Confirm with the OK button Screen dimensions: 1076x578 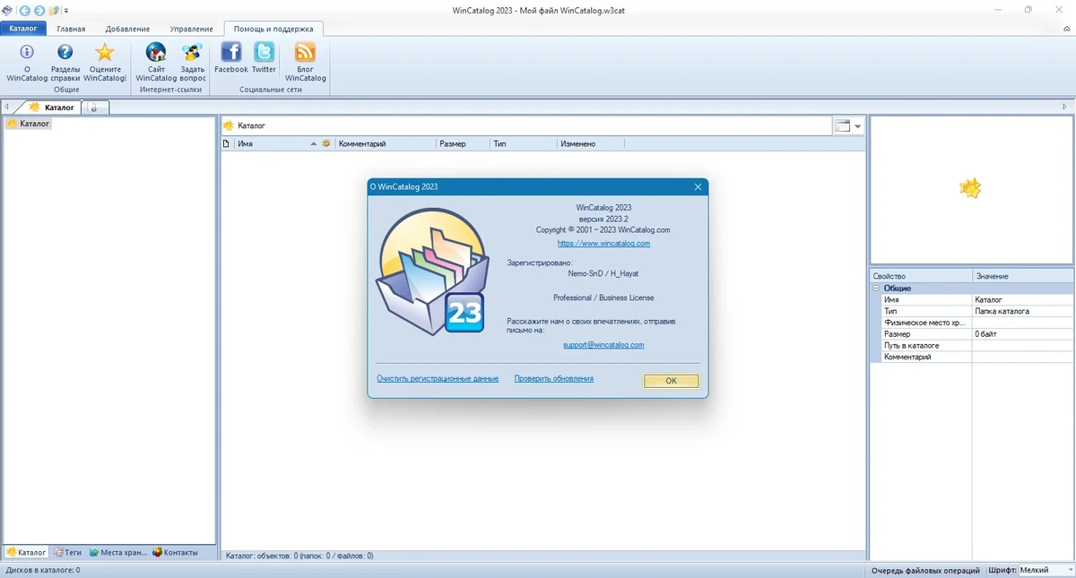[x=671, y=381]
